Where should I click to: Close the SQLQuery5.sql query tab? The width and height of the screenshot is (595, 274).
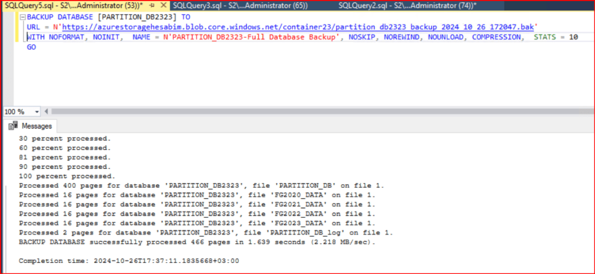(x=163, y=5)
